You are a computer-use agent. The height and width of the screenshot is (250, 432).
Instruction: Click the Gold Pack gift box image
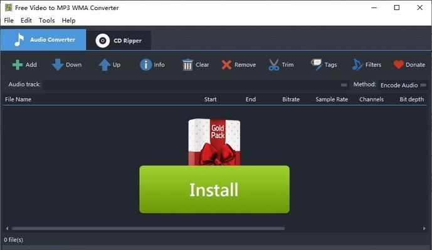click(x=214, y=142)
